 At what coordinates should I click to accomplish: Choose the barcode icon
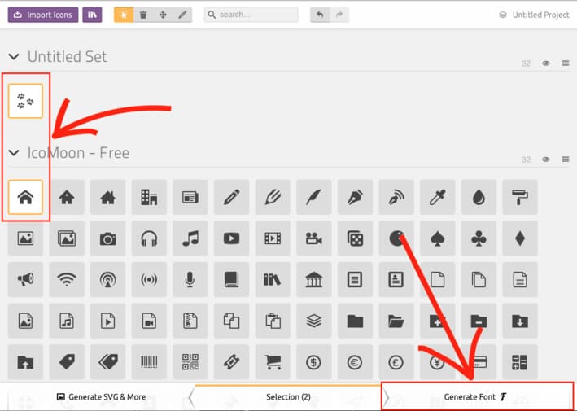click(x=149, y=362)
